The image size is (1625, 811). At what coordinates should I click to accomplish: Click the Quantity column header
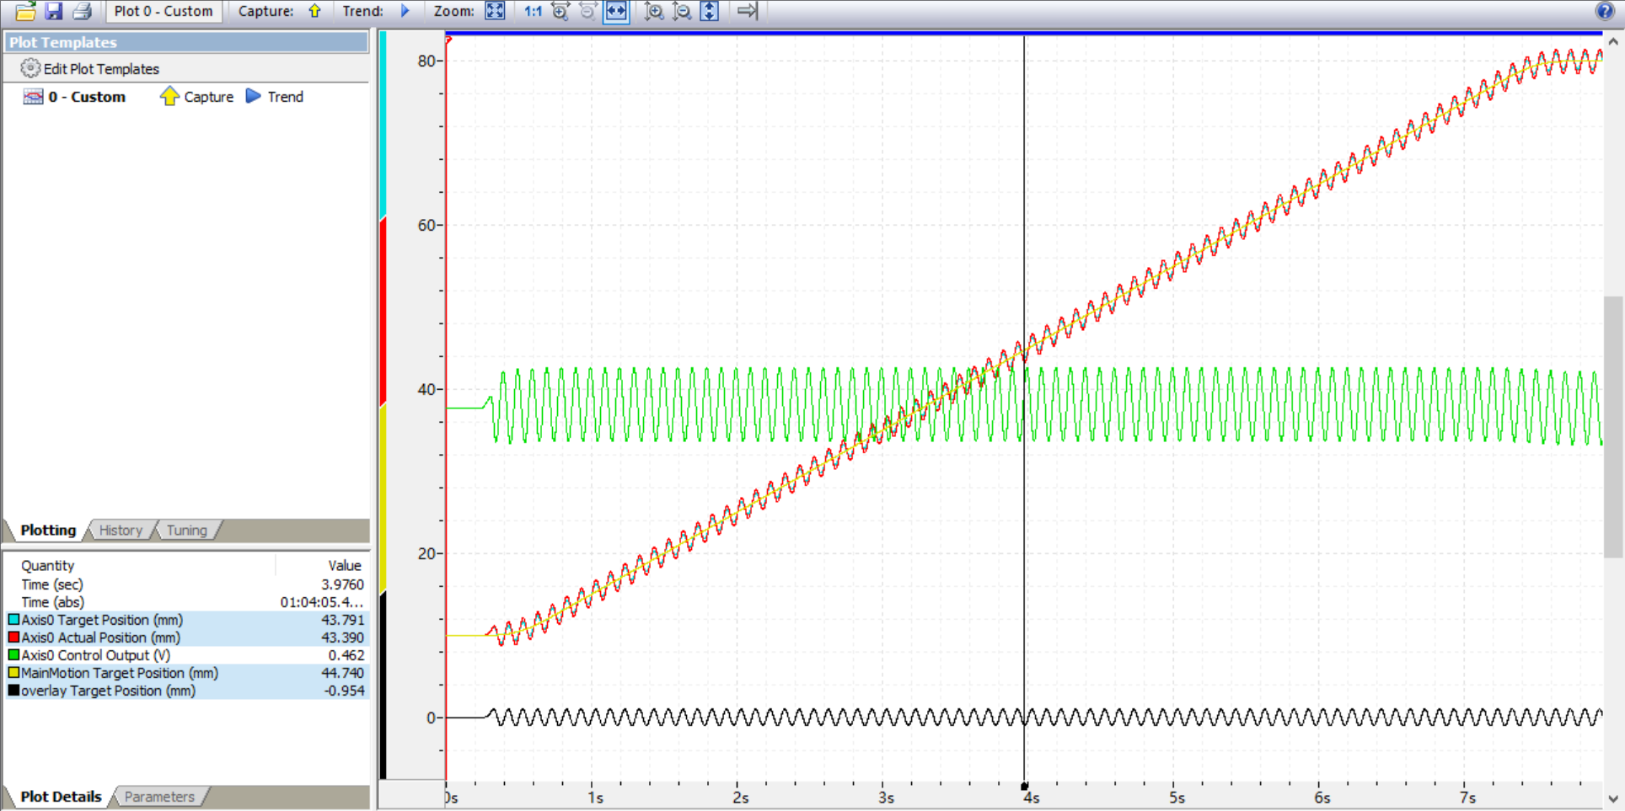[48, 566]
